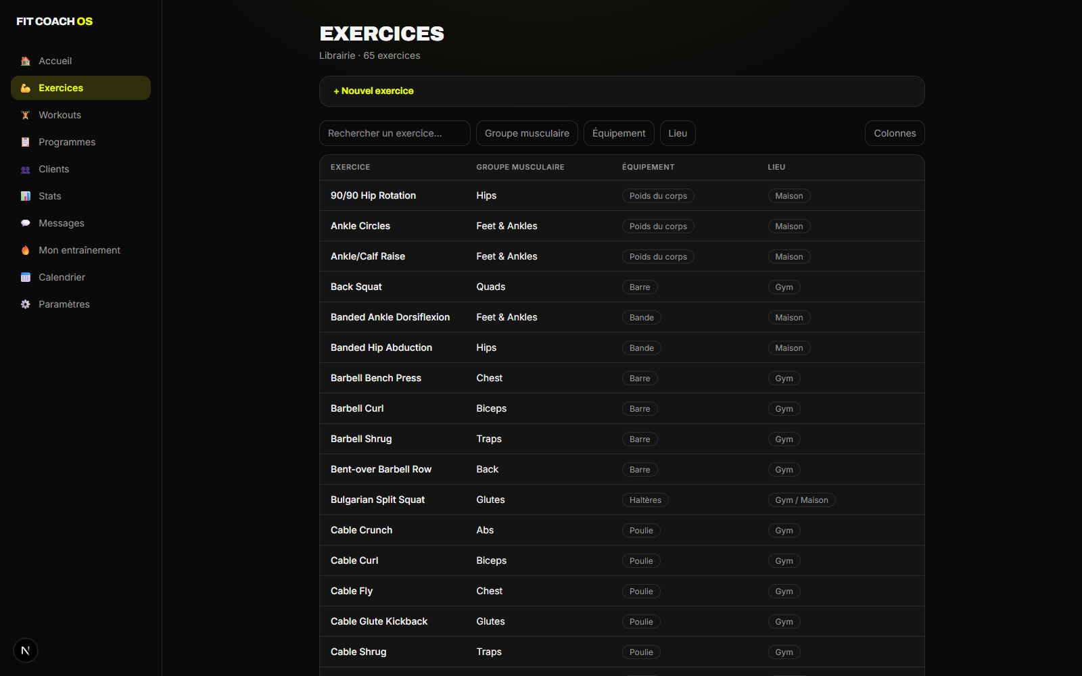Click the Paramètres gear icon

(x=26, y=304)
